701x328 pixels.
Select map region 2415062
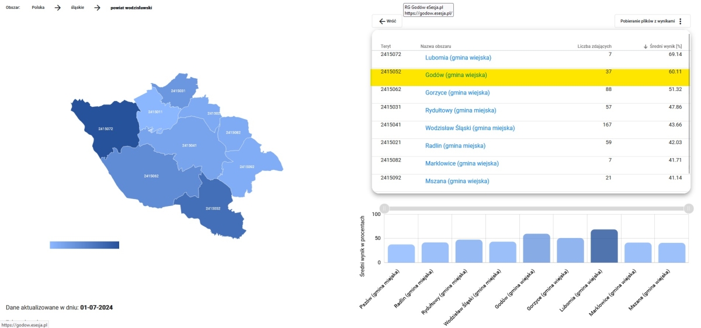(x=151, y=176)
